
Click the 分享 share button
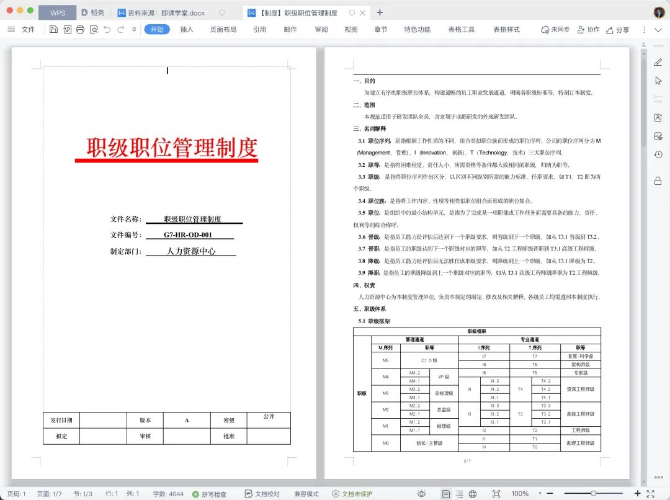(x=617, y=30)
